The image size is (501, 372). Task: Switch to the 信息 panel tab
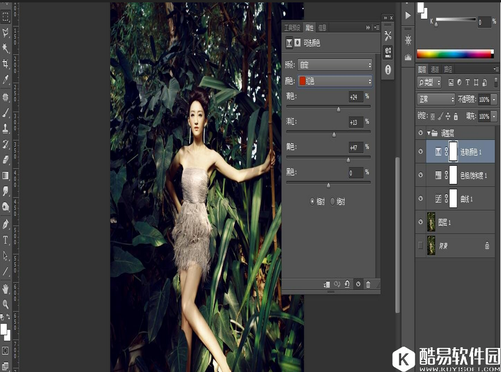pos(321,27)
